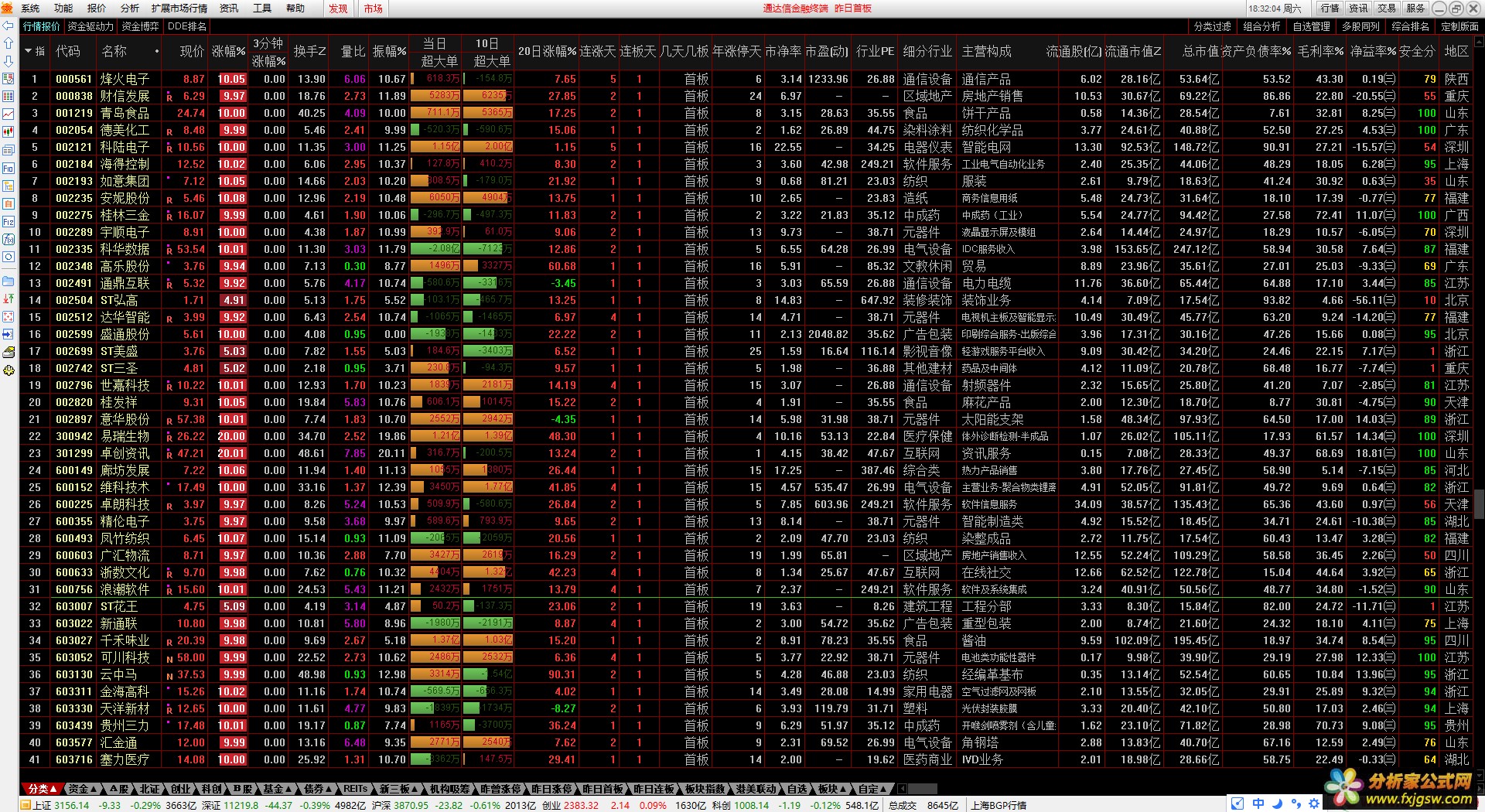
Task: Click the vertical scrollbar thumb on right
Action: coord(1479,503)
